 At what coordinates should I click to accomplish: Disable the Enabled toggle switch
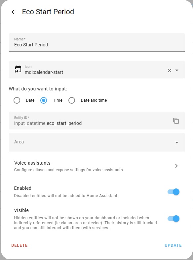pos(173,192)
